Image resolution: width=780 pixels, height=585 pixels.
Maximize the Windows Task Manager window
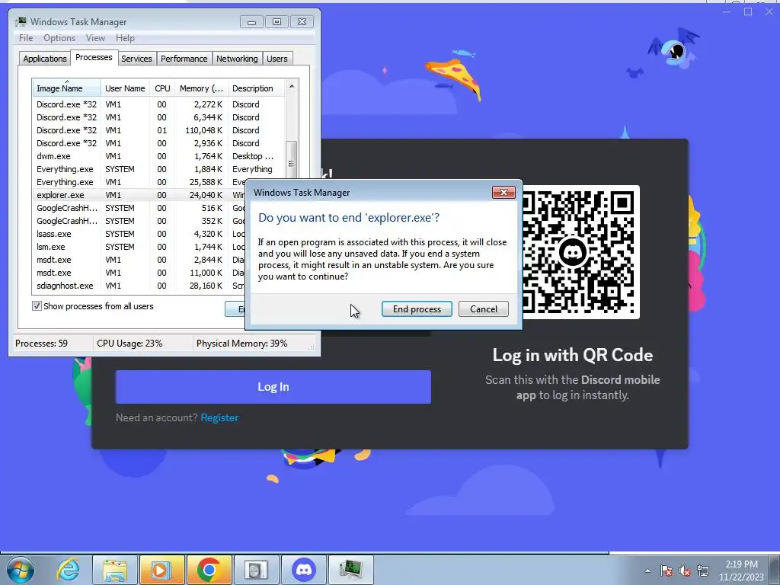tap(277, 22)
